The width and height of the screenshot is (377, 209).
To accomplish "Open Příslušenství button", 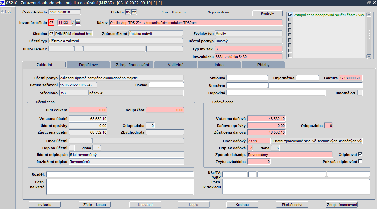I will [292, 205].
